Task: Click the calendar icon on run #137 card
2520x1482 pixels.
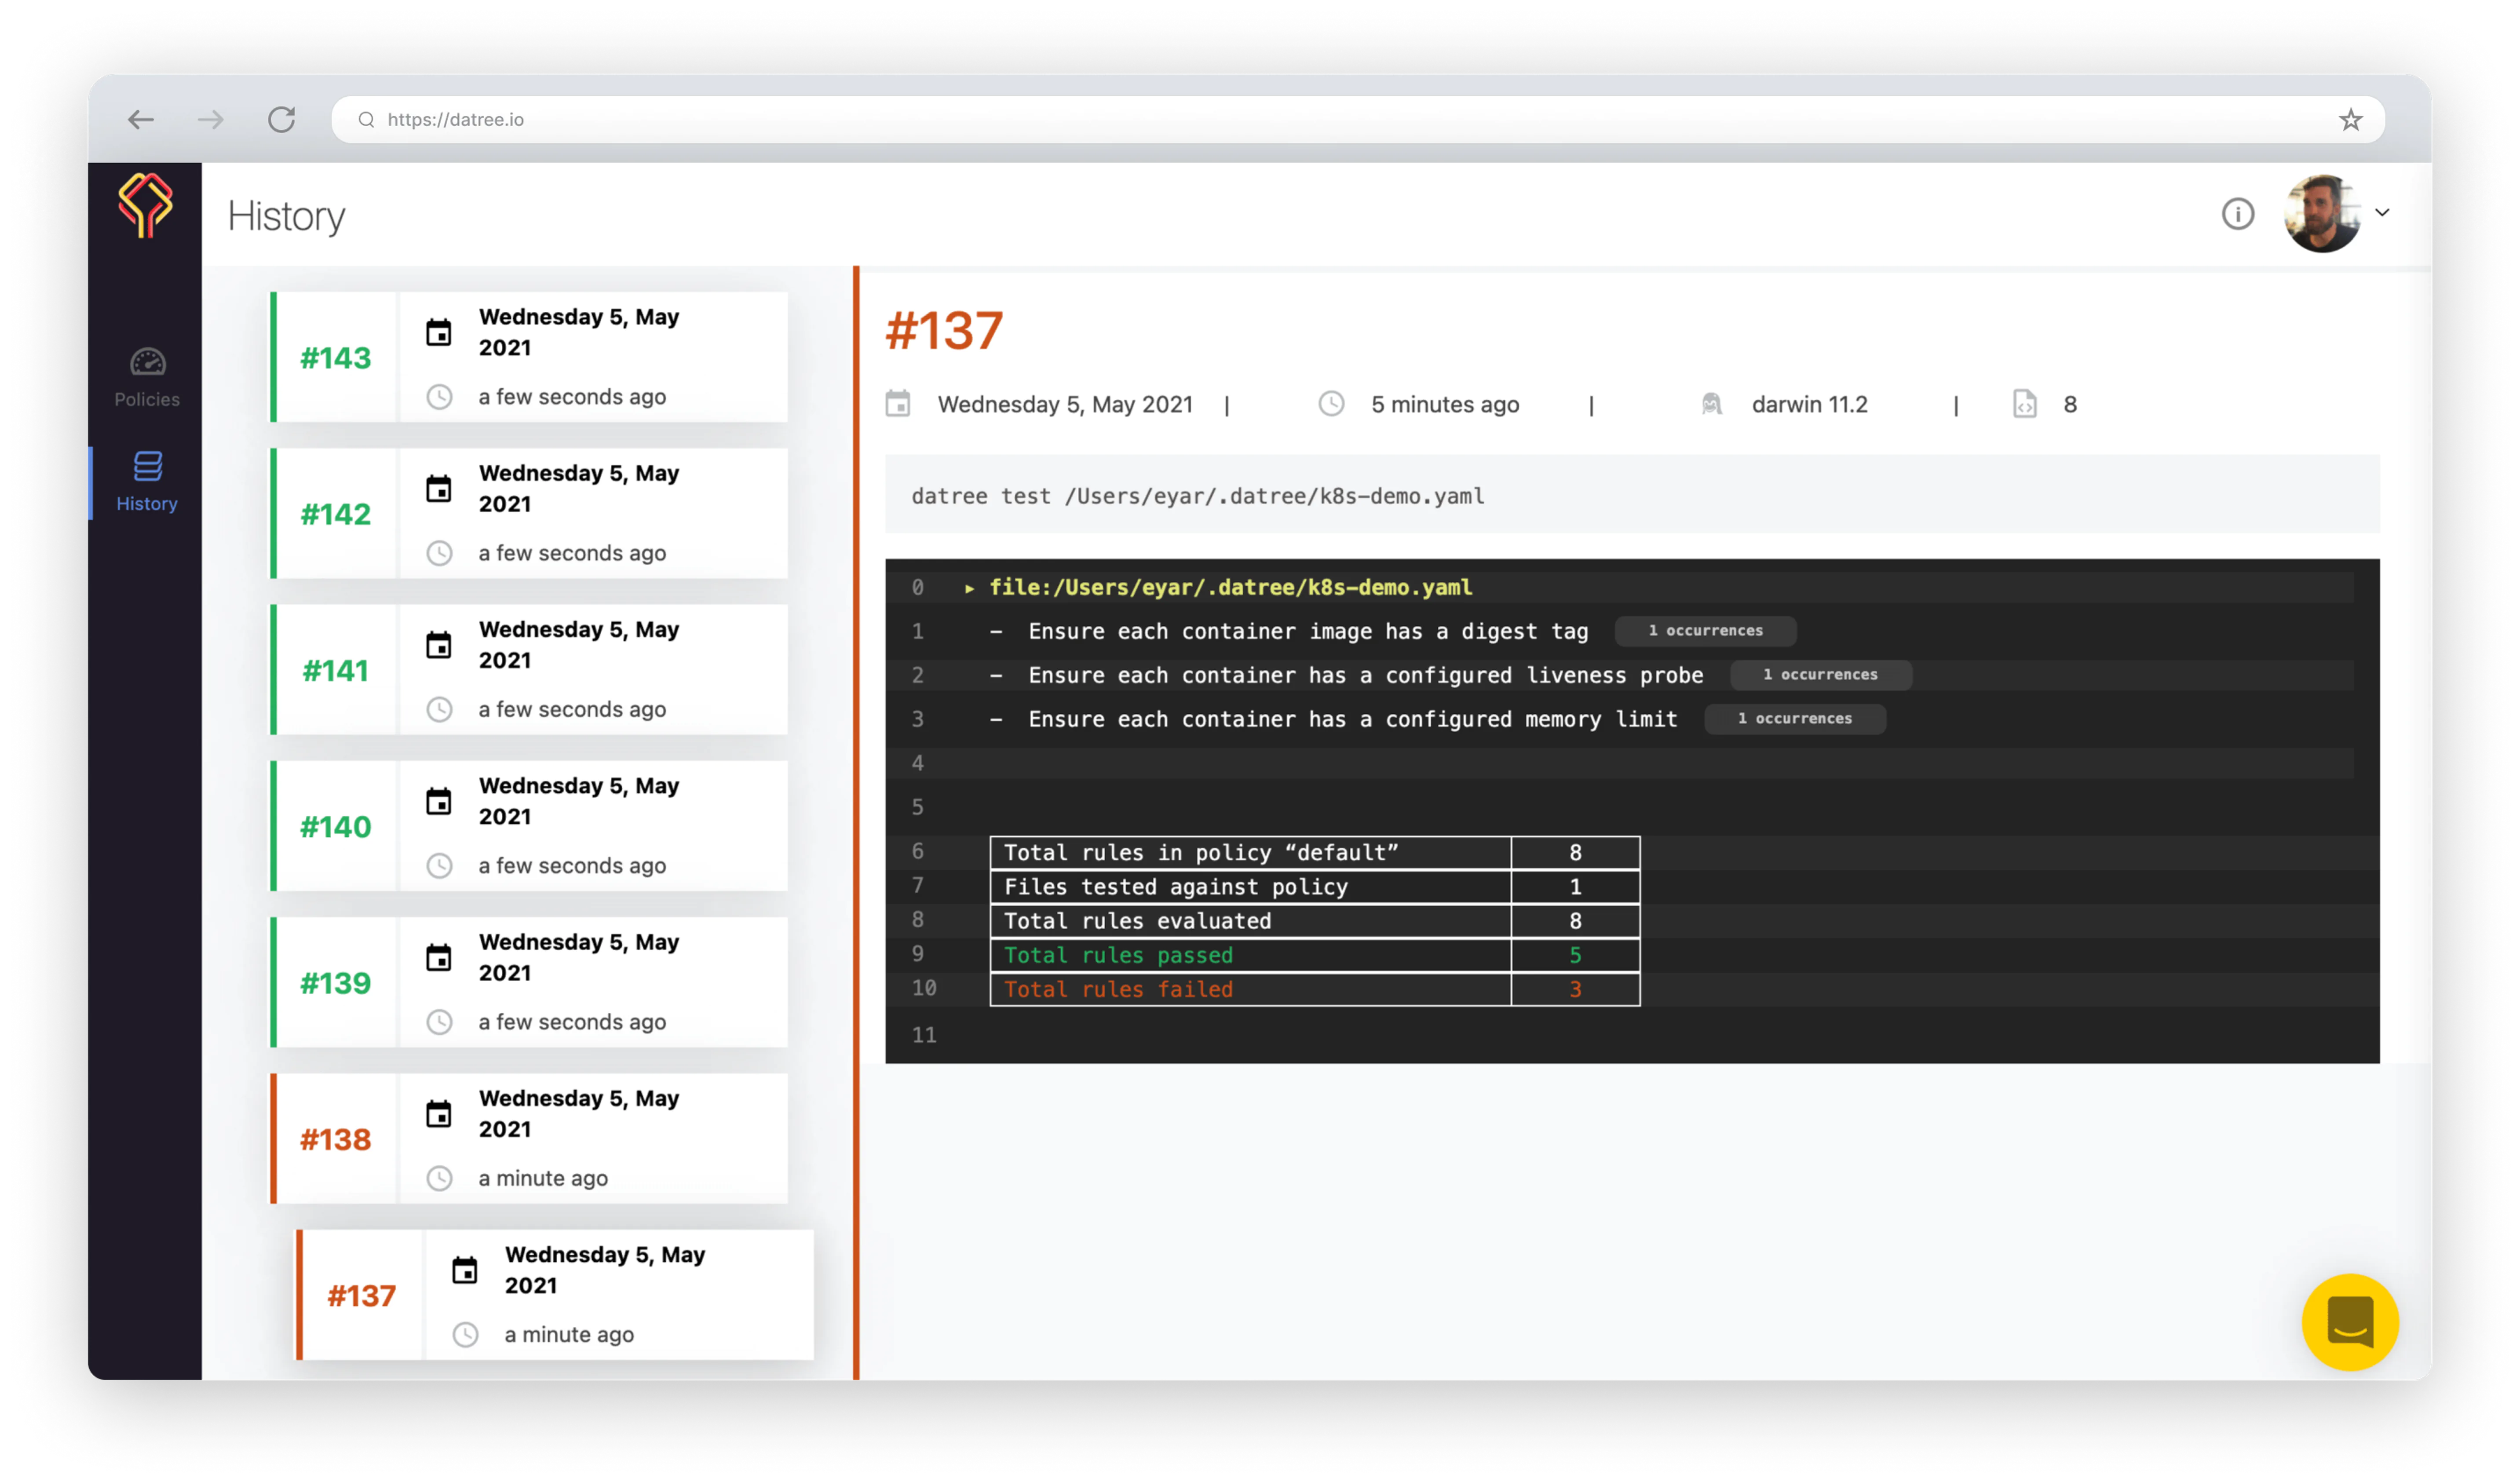Action: tap(465, 1270)
